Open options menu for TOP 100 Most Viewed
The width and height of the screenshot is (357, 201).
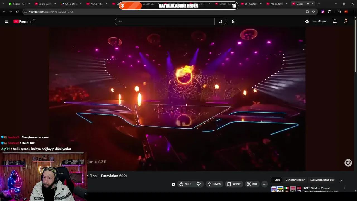pos(344,189)
